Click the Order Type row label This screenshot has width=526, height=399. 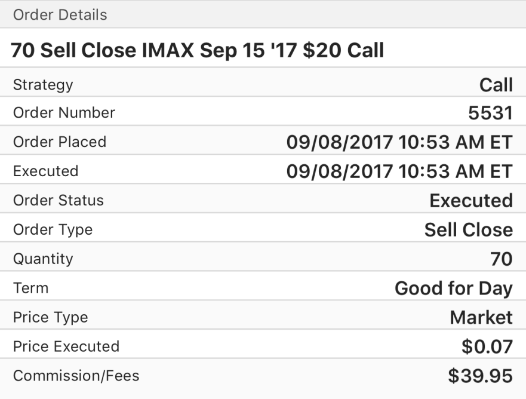click(x=53, y=229)
